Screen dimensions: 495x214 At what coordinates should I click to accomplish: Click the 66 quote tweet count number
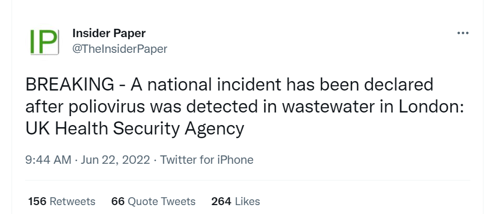118,201
